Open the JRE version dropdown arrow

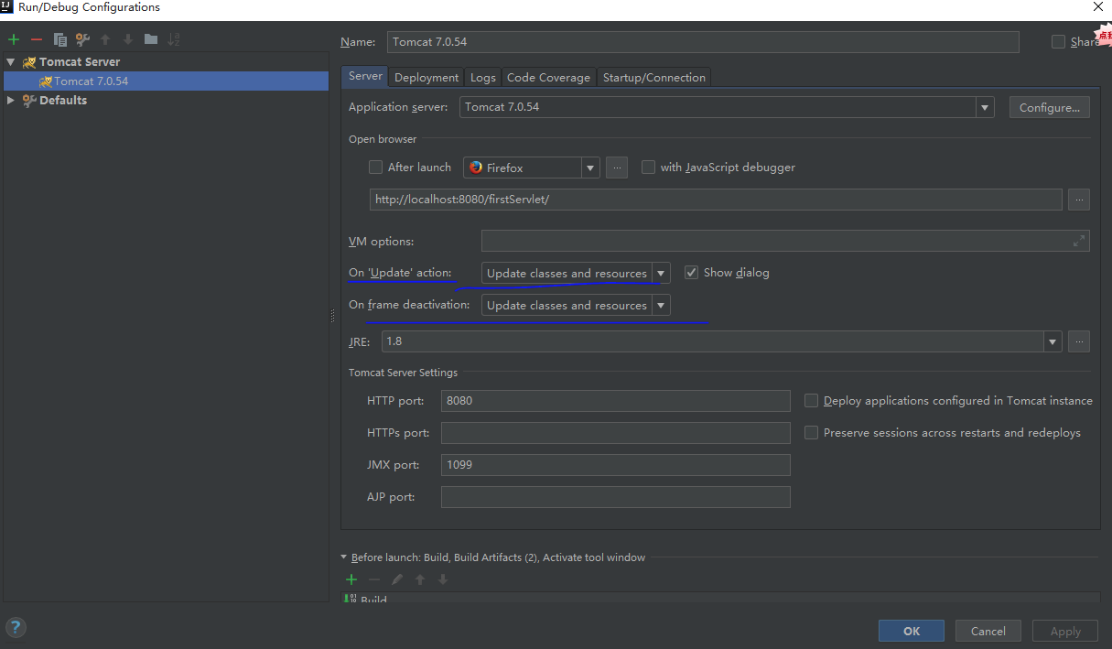1053,341
